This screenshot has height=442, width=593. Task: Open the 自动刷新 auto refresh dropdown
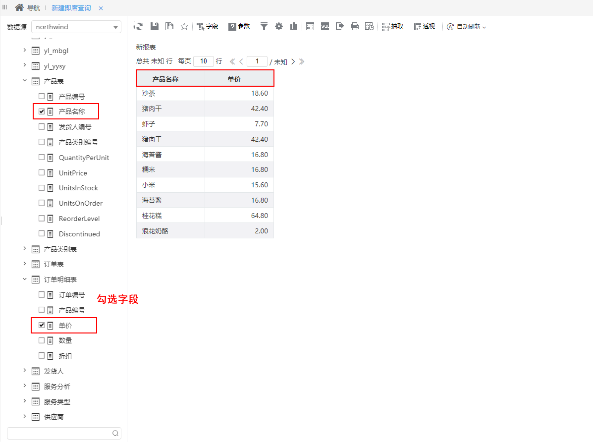(x=466, y=26)
